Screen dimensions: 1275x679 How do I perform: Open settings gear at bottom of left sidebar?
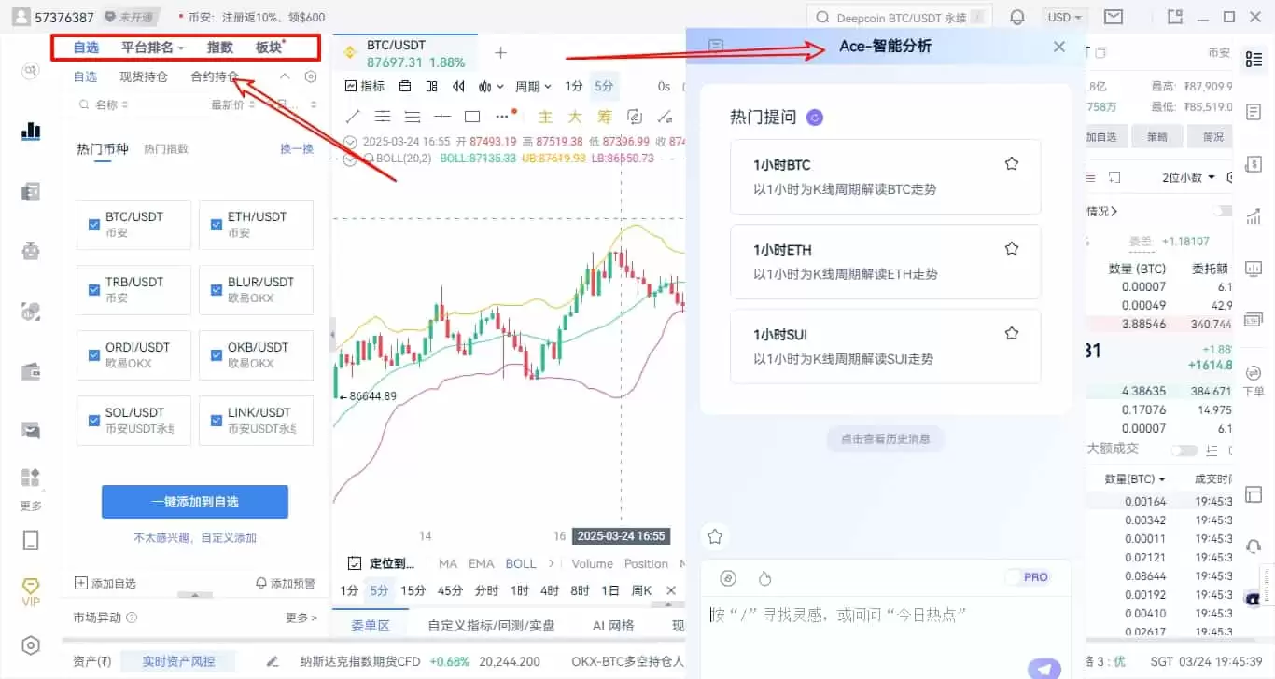30,644
